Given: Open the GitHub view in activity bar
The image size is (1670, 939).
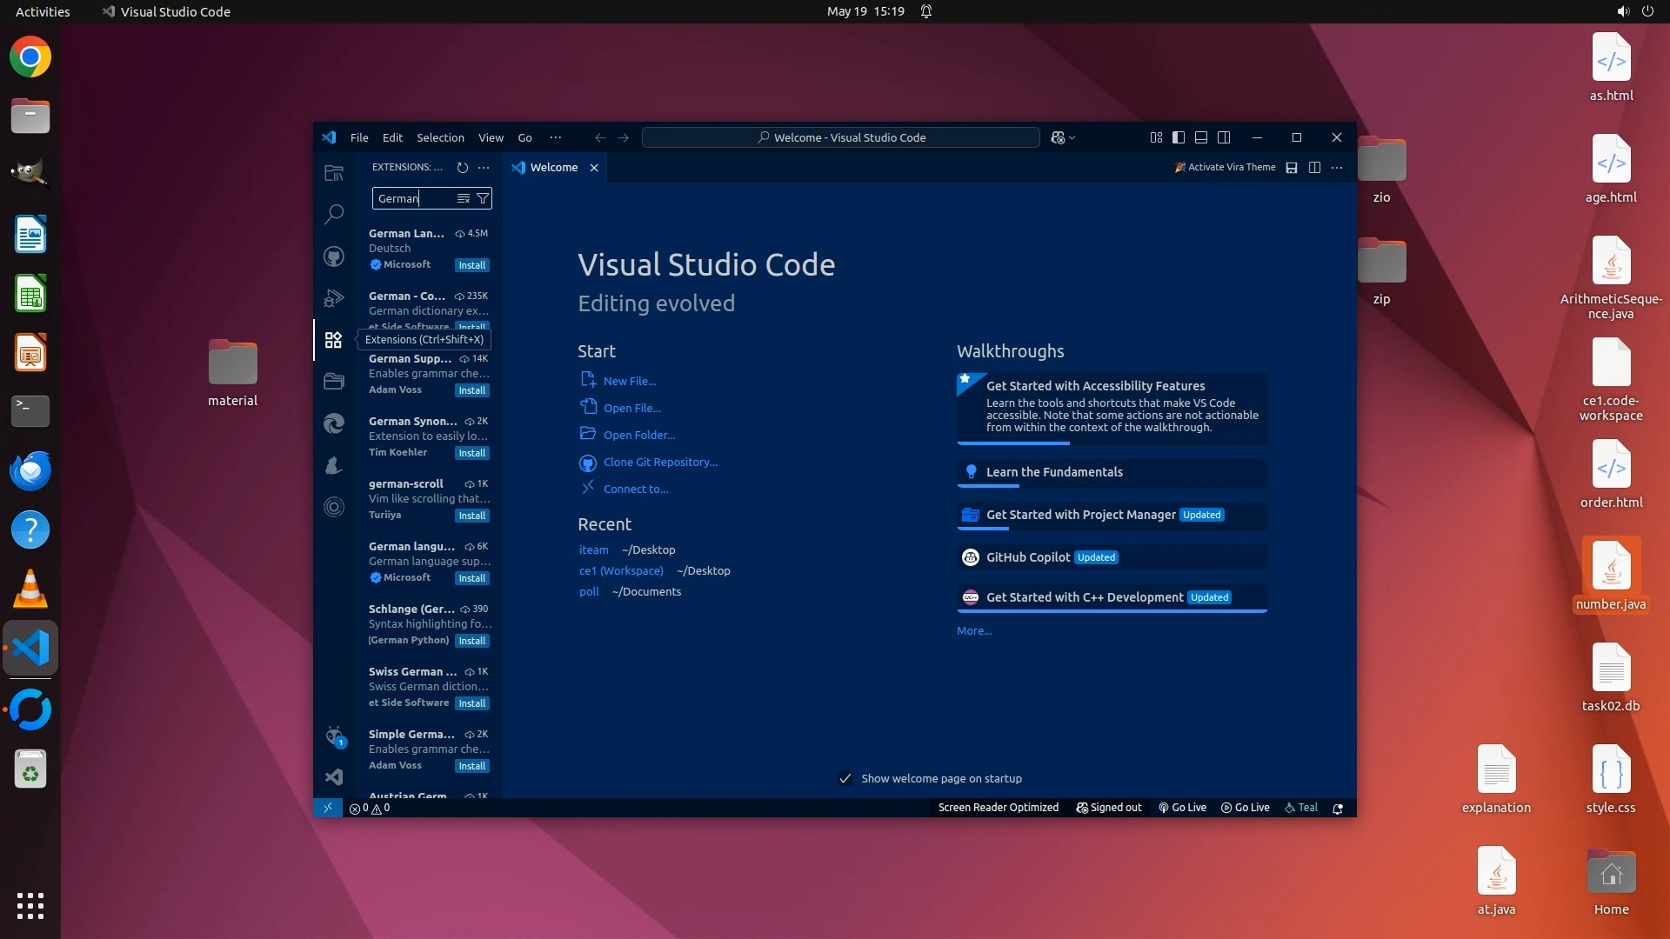Looking at the screenshot, I should (334, 256).
